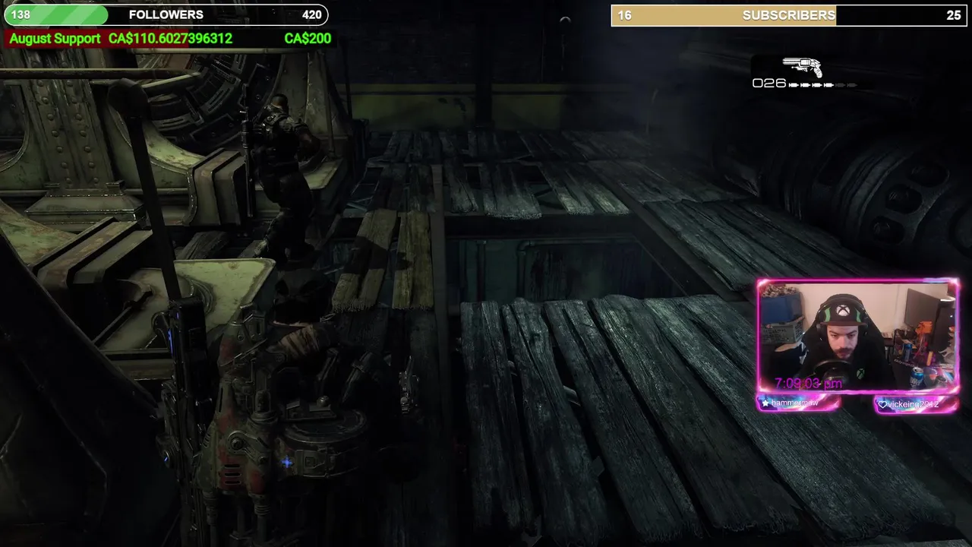Click the streamer webcam feed
The height and width of the screenshot is (547, 972).
pyautogui.click(x=858, y=337)
